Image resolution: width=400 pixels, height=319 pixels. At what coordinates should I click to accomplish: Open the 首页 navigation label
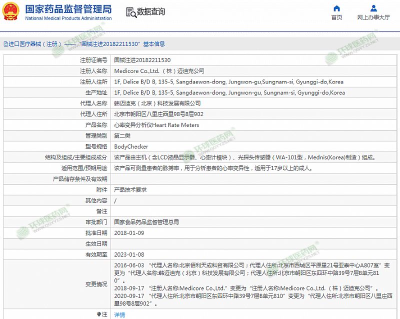pos(336,17)
